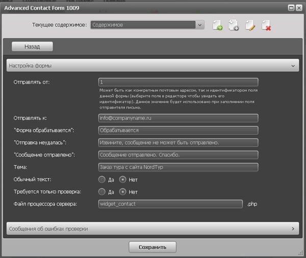
Task: Click the add new content icon
Action: click(x=218, y=25)
